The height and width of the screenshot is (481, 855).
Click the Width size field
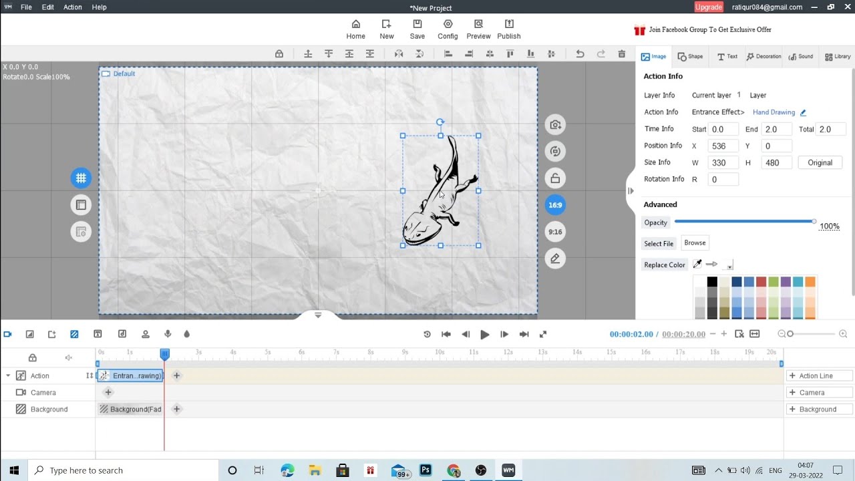[723, 162]
